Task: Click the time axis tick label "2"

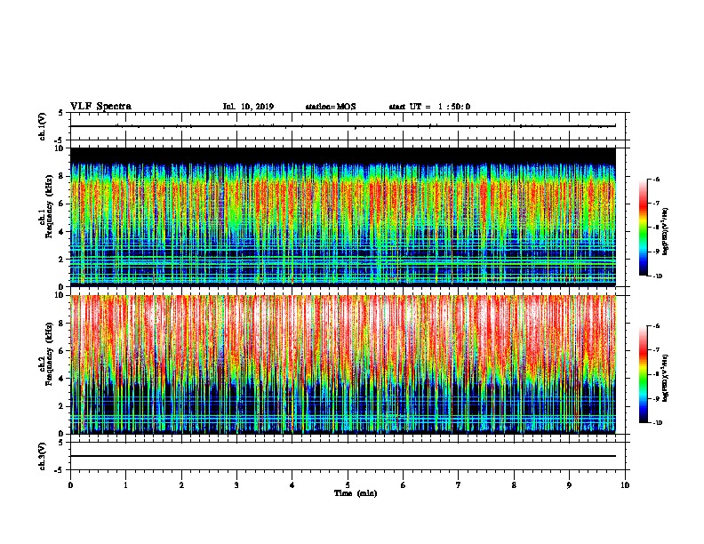Action: pos(181,485)
